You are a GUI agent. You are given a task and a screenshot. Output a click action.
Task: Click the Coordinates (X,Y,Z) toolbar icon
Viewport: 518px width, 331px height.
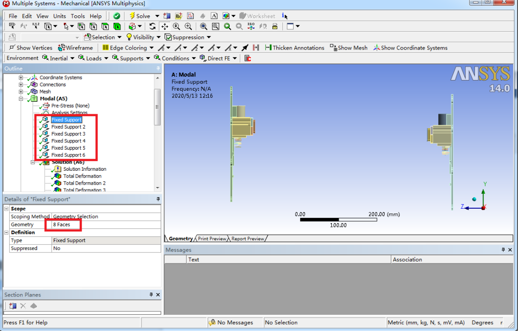click(x=35, y=26)
